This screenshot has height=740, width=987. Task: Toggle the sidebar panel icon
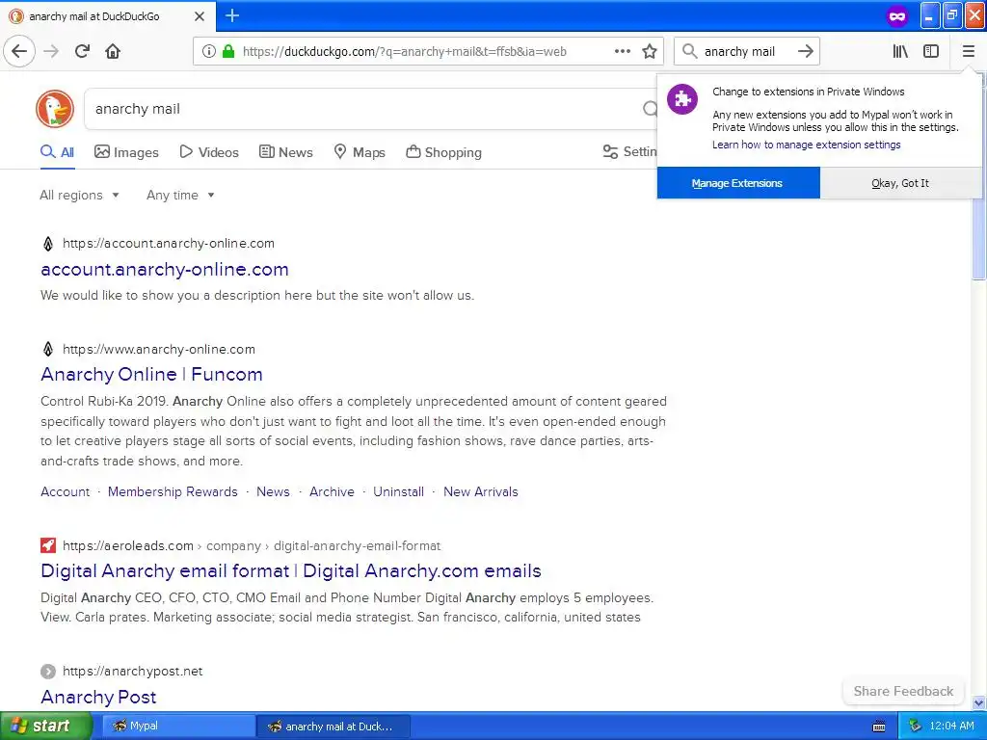931,52
